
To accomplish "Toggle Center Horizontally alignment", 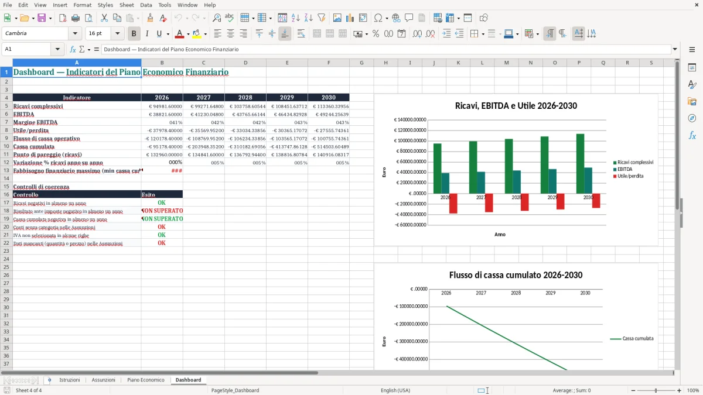I will coord(230,34).
